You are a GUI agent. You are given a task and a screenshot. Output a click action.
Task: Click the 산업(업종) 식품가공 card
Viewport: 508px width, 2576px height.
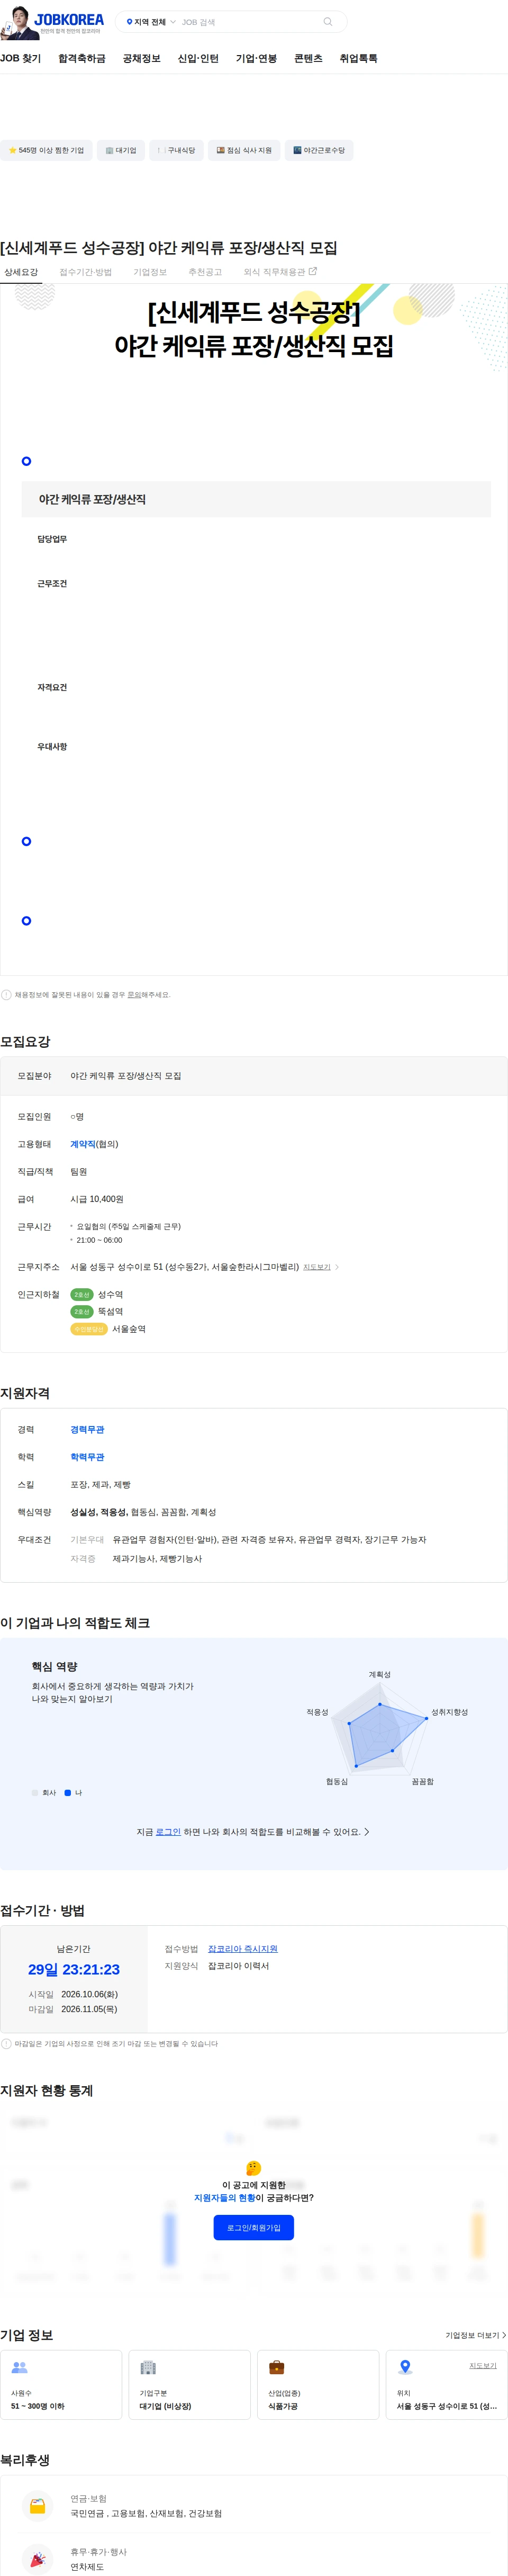point(318,2385)
